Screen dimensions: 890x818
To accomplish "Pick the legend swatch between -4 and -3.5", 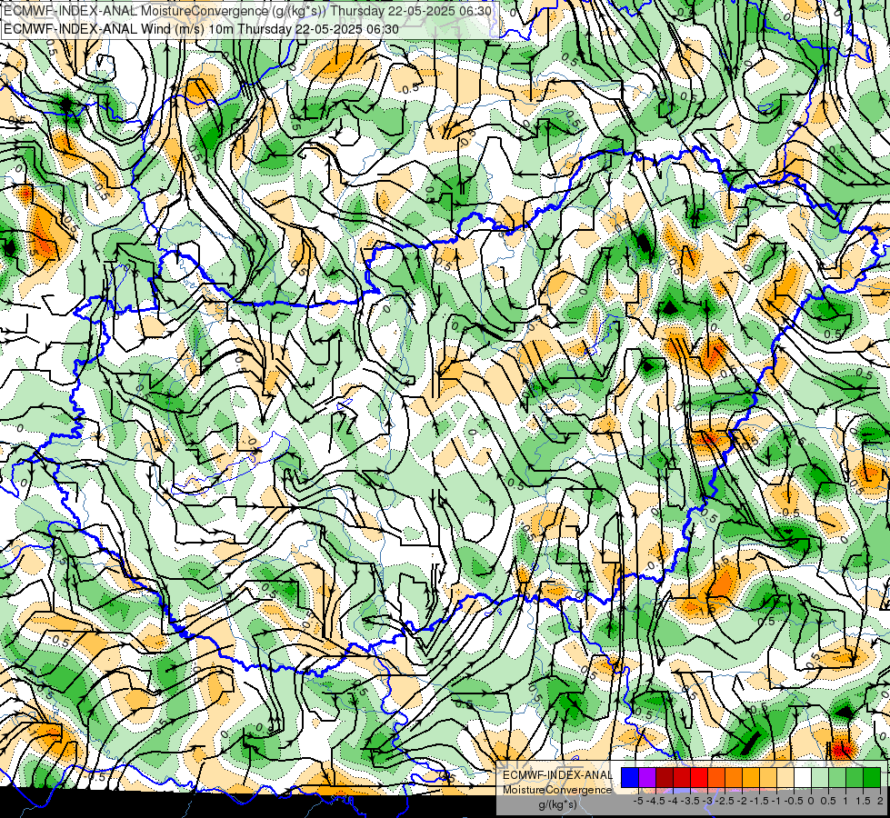I will pos(682,778).
